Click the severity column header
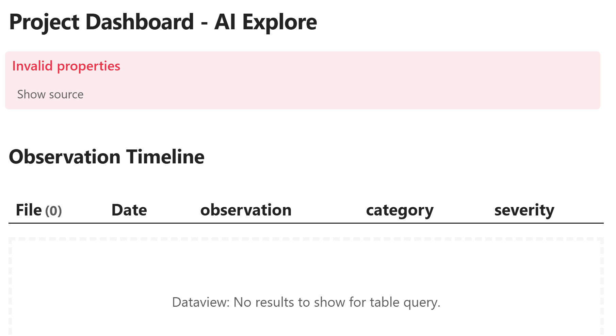This screenshot has height=336, width=616. coord(524,210)
